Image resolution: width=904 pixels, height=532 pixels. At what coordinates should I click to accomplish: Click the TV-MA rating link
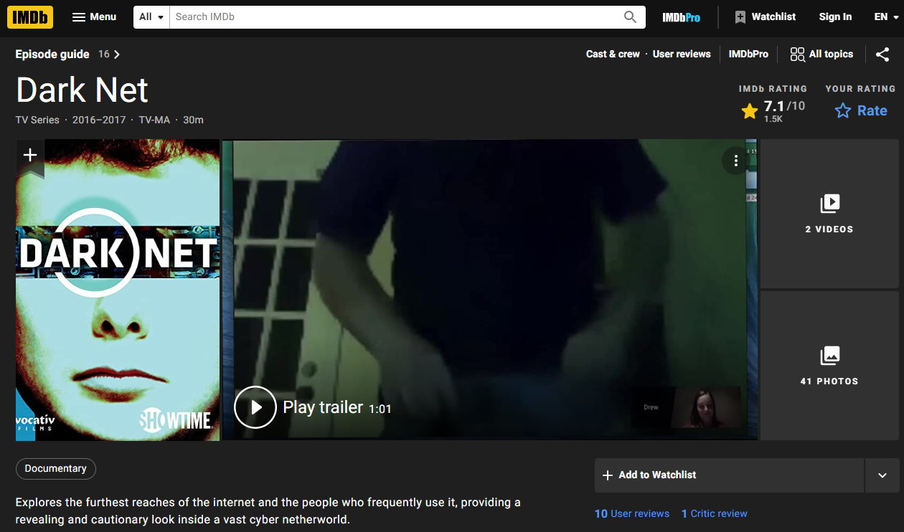[154, 120]
